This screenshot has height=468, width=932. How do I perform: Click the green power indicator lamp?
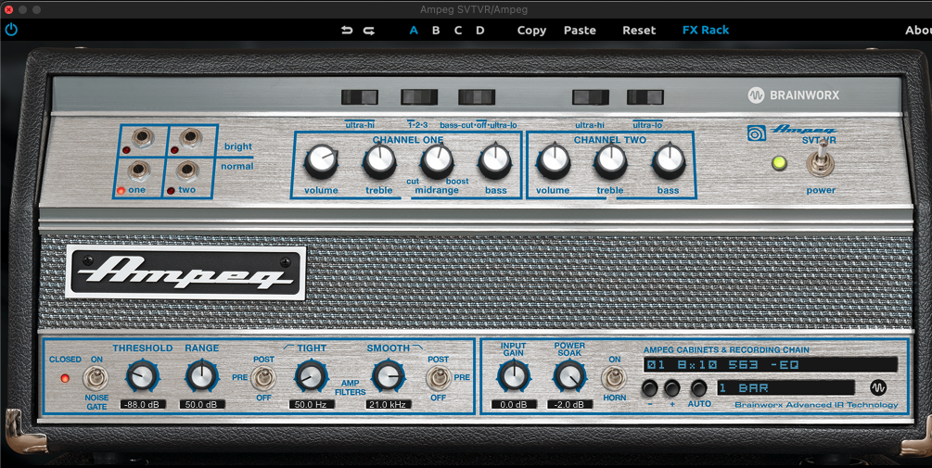(x=778, y=163)
